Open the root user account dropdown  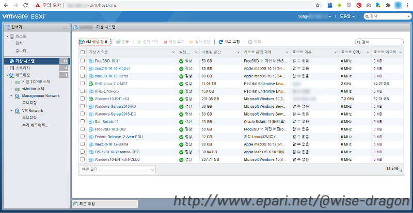click(x=314, y=17)
